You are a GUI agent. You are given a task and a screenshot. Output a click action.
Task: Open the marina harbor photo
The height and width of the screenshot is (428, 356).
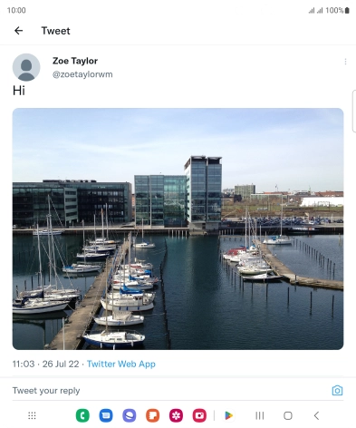[x=178, y=229]
